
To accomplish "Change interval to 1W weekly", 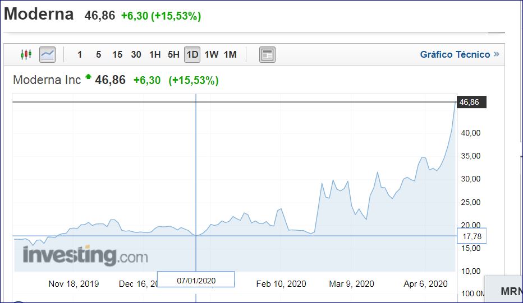I will click(212, 55).
